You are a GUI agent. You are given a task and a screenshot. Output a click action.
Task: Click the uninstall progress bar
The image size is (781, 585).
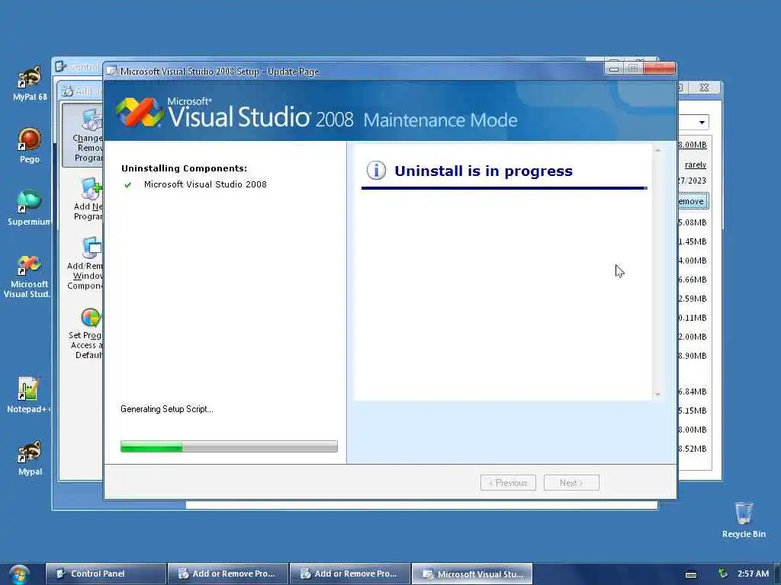tap(229, 446)
